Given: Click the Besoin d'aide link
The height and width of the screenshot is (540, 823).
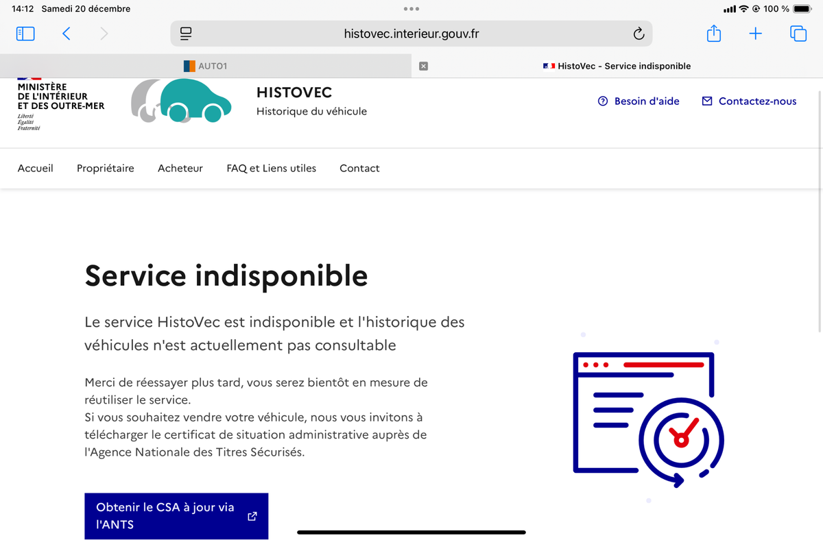Looking at the screenshot, I should coord(639,101).
